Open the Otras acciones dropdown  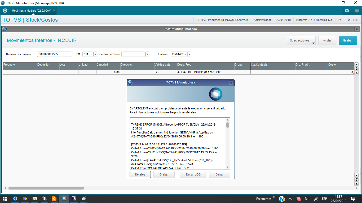pos(301,41)
